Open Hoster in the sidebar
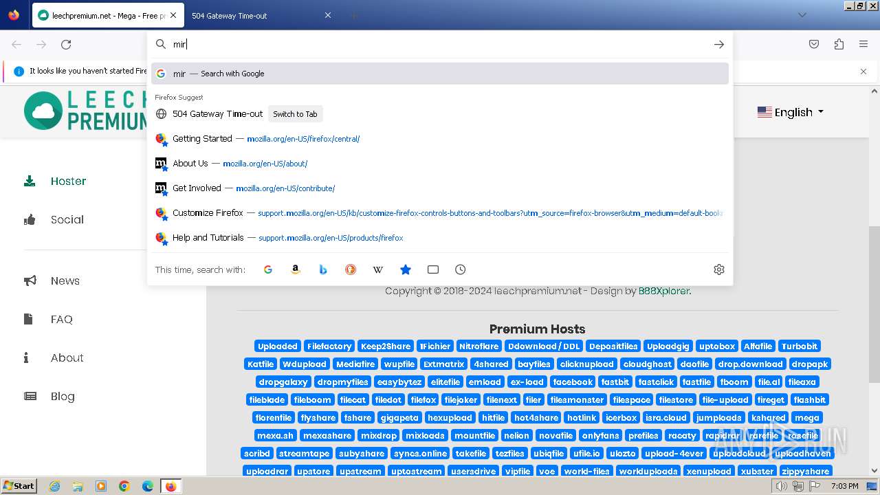Image resolution: width=880 pixels, height=495 pixels. (x=68, y=181)
